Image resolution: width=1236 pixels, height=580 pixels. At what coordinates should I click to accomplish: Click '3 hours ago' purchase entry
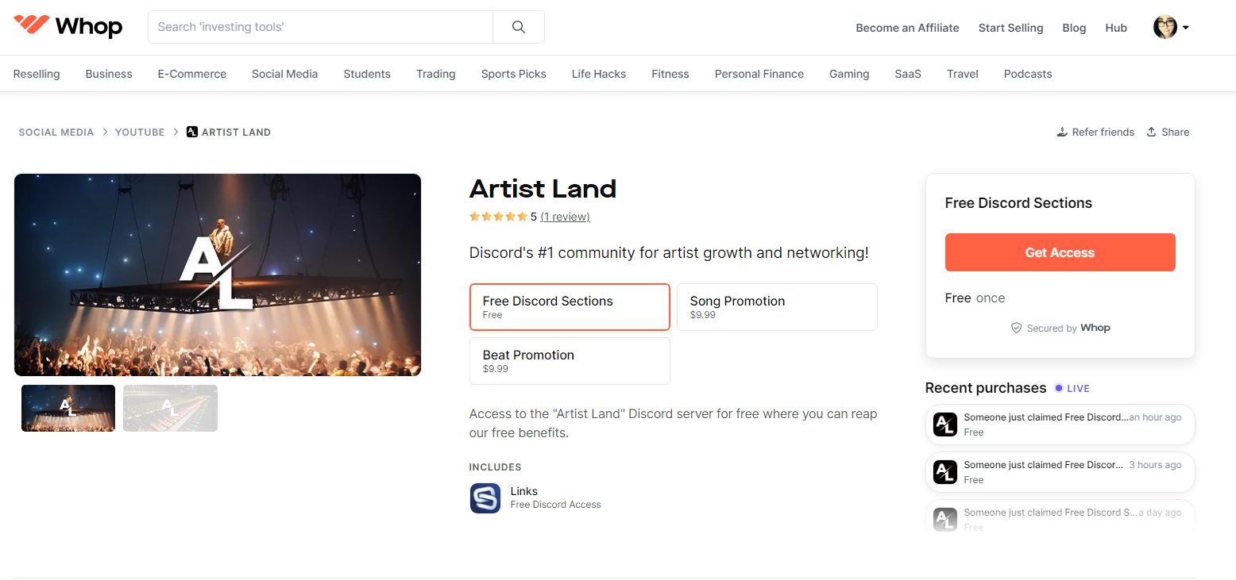pyautogui.click(x=1060, y=472)
